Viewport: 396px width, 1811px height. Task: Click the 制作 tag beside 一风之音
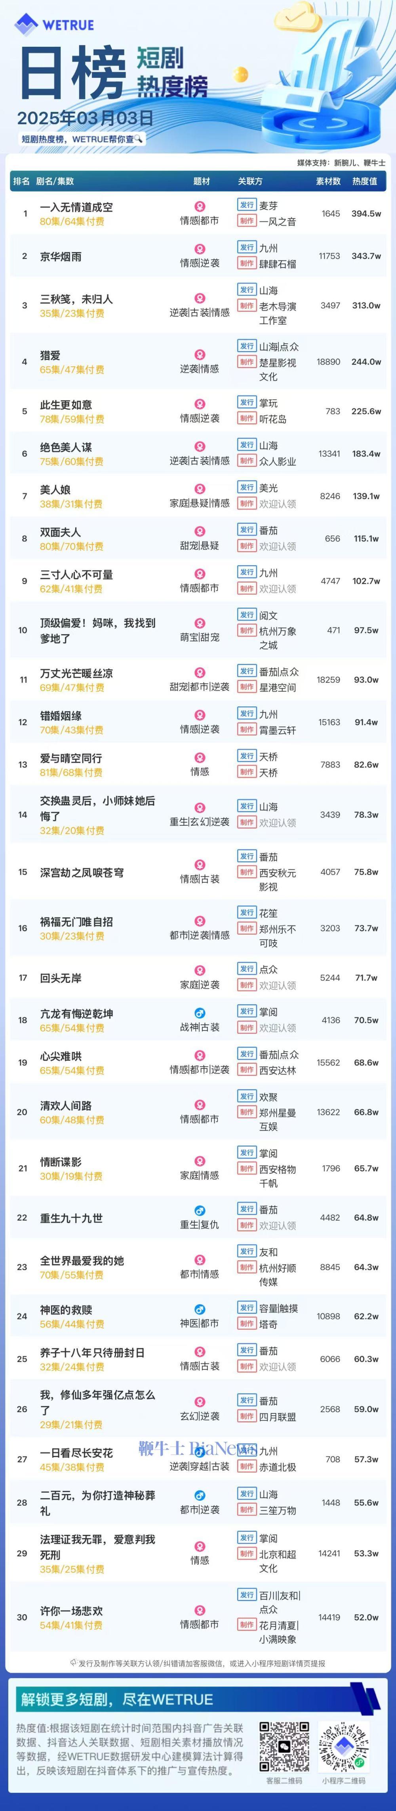(x=246, y=221)
